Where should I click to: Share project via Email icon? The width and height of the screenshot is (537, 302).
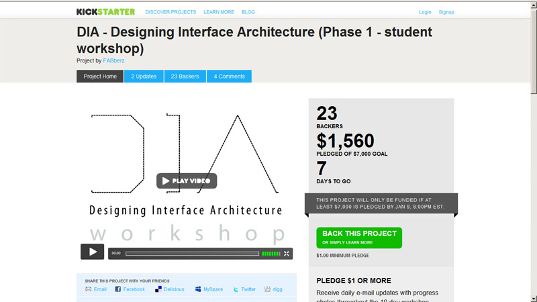(x=89, y=289)
